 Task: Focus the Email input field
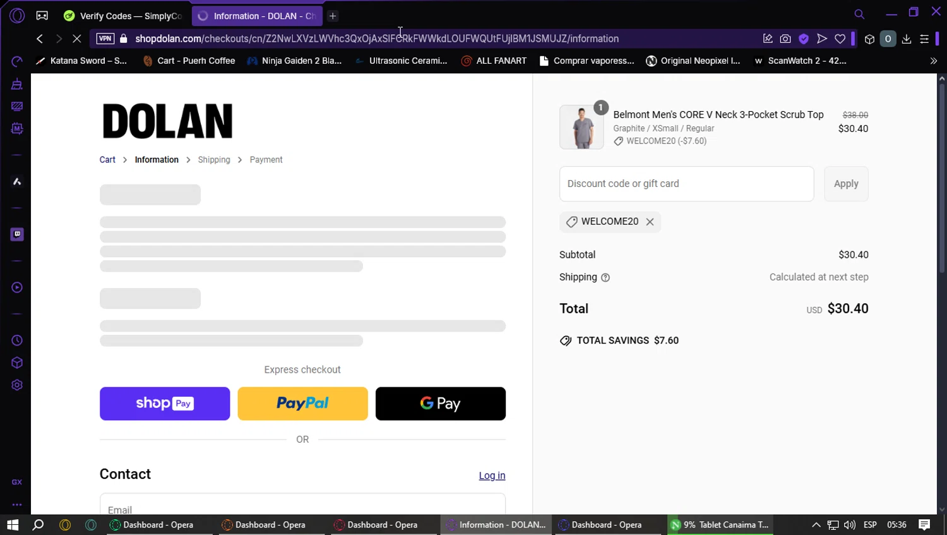(302, 505)
